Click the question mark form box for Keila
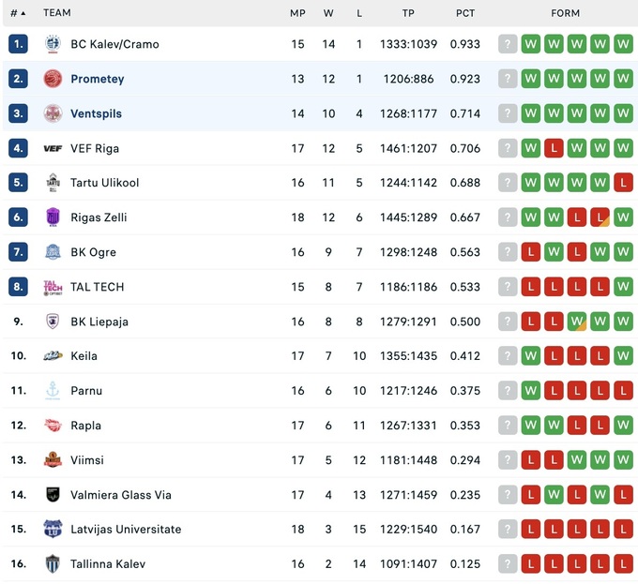 point(508,356)
